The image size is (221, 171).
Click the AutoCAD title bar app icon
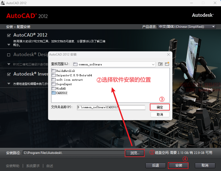click(3, 3)
